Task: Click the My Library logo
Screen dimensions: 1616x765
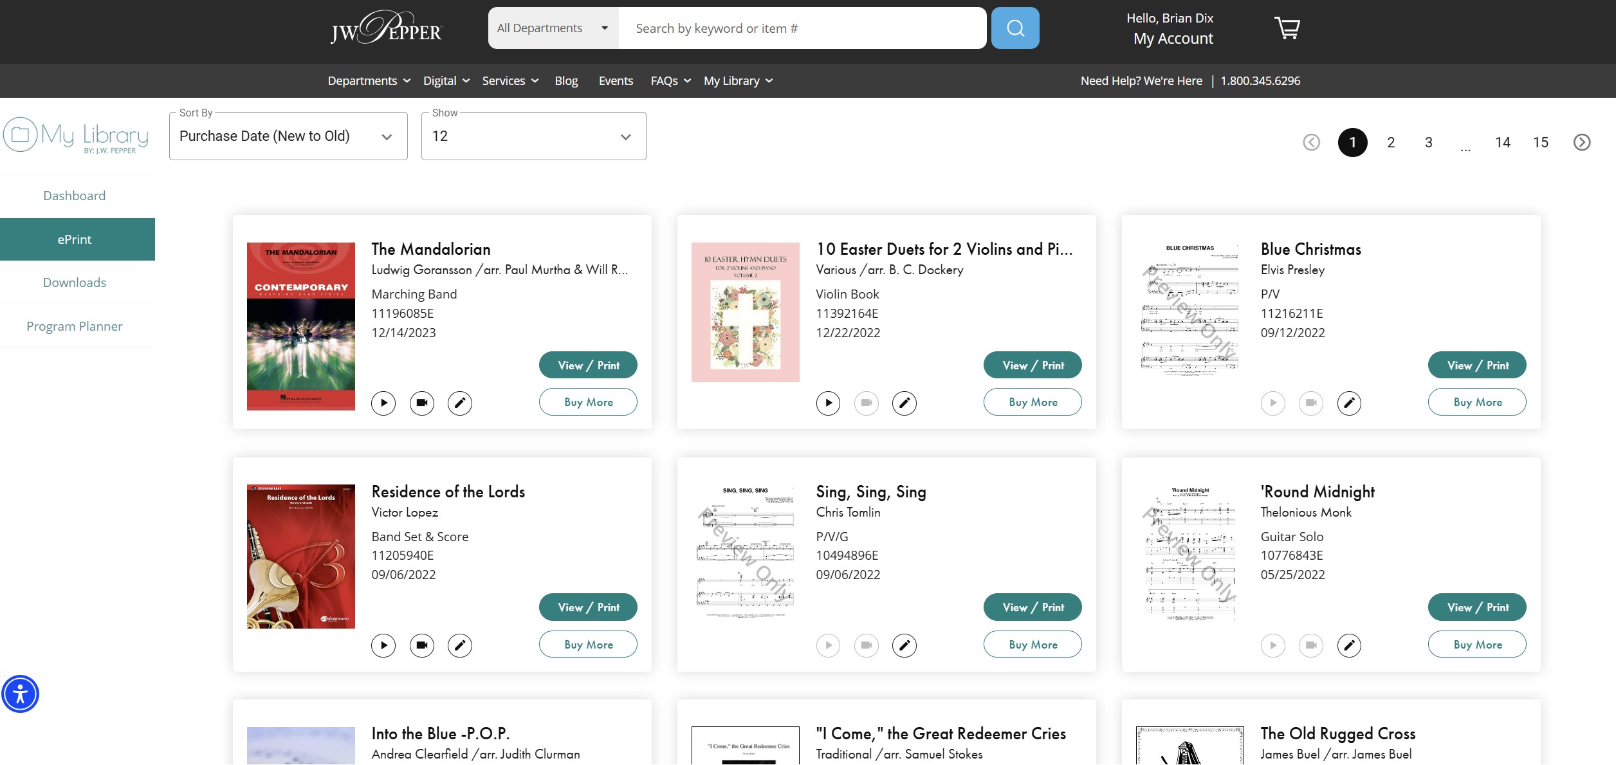Action: point(76,135)
